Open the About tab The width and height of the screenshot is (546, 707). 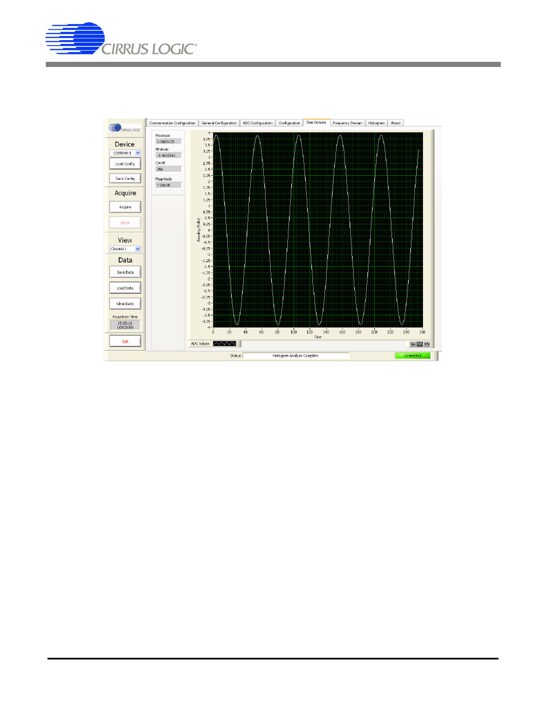pos(395,123)
